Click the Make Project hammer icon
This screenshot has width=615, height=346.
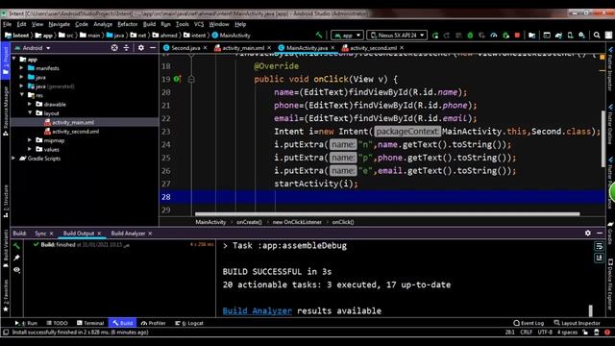319,36
